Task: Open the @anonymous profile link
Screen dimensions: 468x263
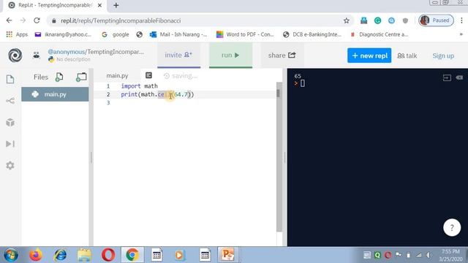Action: 67,52
